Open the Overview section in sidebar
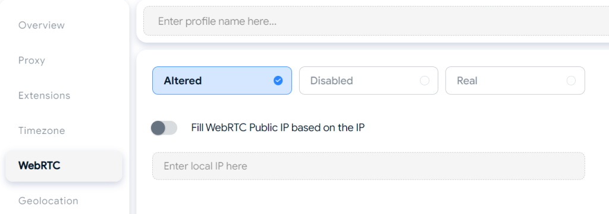Image resolution: width=609 pixels, height=214 pixels. coord(42,25)
